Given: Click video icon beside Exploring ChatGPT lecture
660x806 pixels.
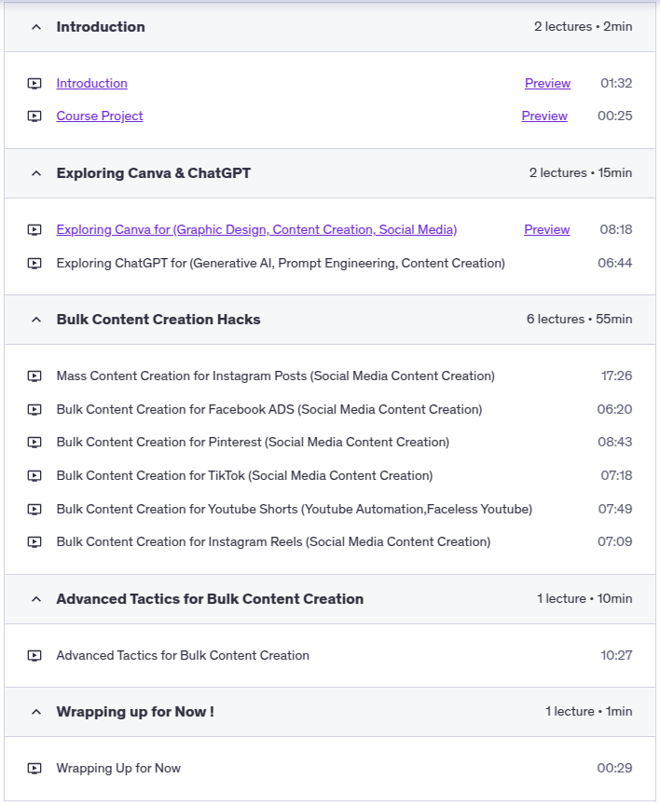Looking at the screenshot, I should click(34, 264).
